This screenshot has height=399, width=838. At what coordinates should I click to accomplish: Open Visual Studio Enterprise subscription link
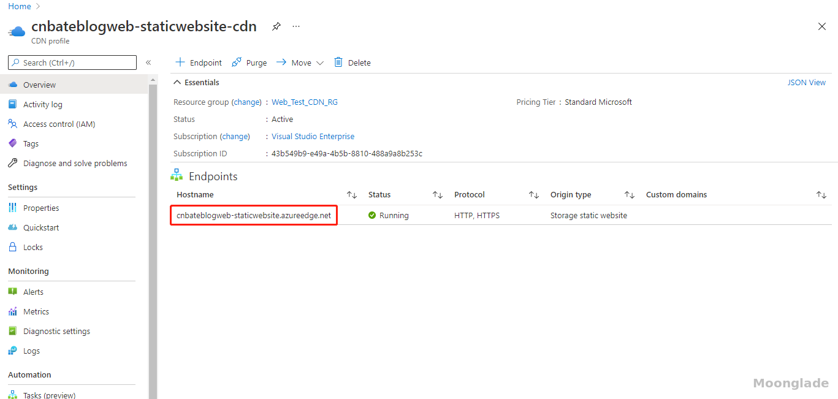[x=313, y=137]
